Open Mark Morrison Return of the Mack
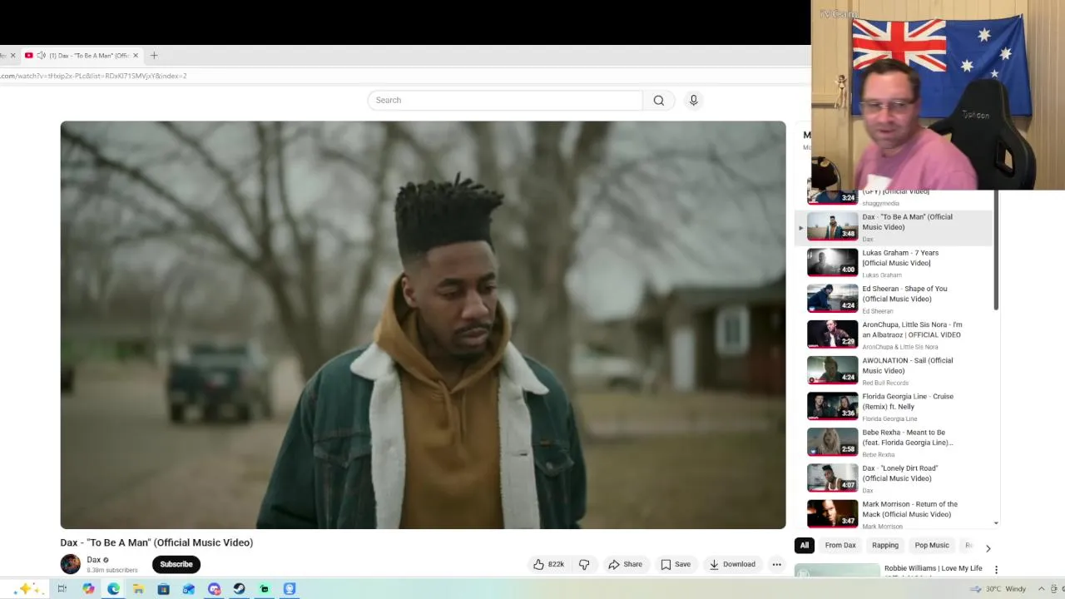Screen dimensions: 1065x599 pyautogui.click(x=909, y=509)
